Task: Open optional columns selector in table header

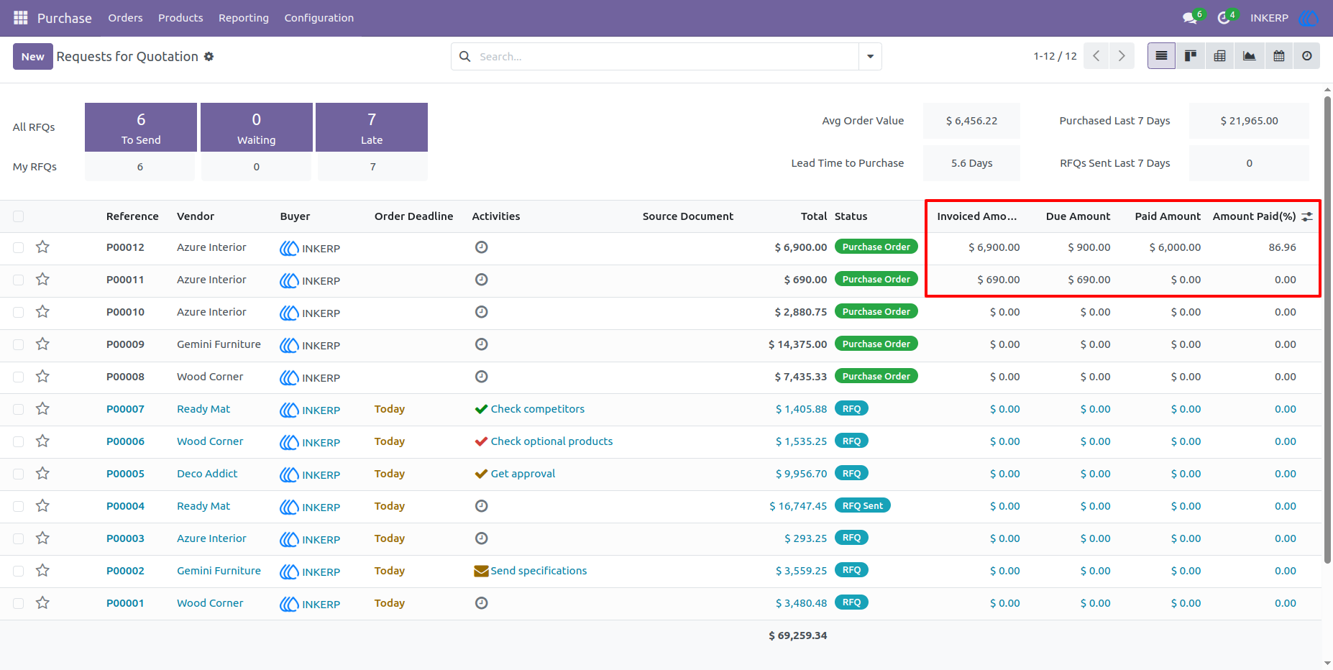Action: tap(1307, 216)
